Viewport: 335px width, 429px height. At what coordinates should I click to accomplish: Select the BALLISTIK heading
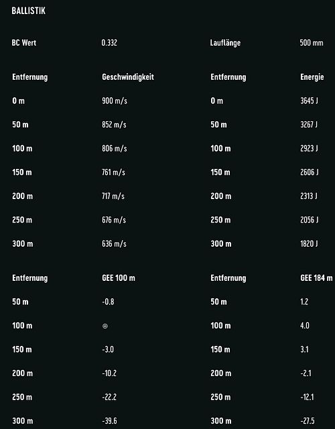coord(28,11)
